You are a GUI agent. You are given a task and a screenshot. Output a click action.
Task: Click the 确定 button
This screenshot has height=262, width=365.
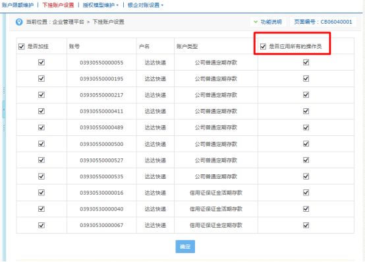(185, 246)
